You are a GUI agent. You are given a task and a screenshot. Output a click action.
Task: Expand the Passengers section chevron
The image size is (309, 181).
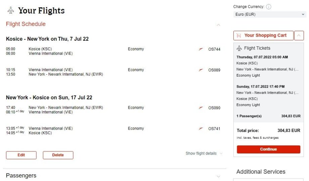219,176
